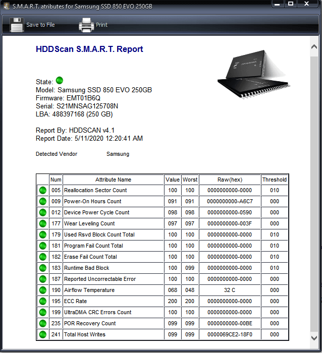Image resolution: width=322 pixels, height=353 pixels.
Task: Click the green status dot for Runtime Bad Block
Action: coord(43,268)
